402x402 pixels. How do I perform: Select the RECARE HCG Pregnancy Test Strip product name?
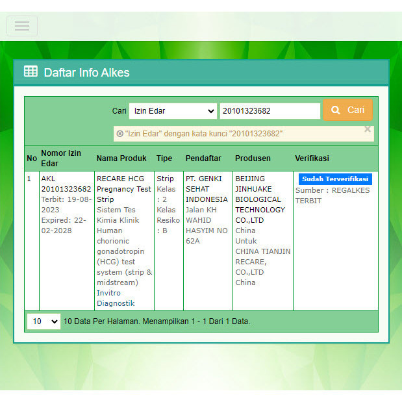[x=124, y=188]
